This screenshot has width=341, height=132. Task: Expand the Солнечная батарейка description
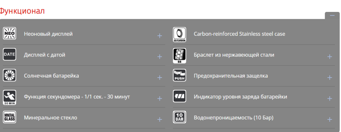click(x=160, y=78)
